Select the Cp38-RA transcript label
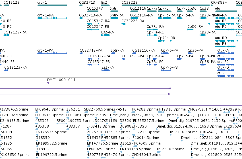The height and width of the screenshot is (159, 242). pyautogui.click(x=208, y=32)
